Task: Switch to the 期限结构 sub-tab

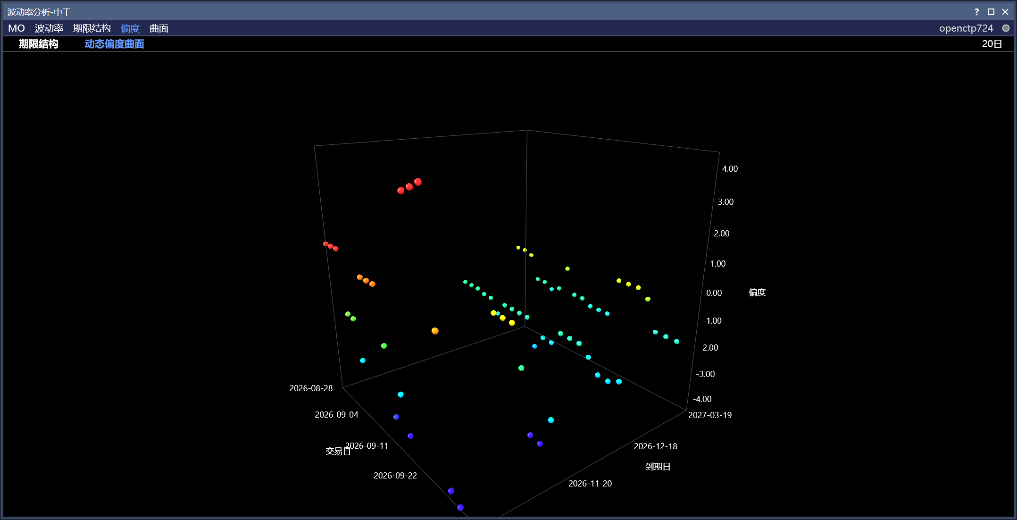Action: point(39,44)
